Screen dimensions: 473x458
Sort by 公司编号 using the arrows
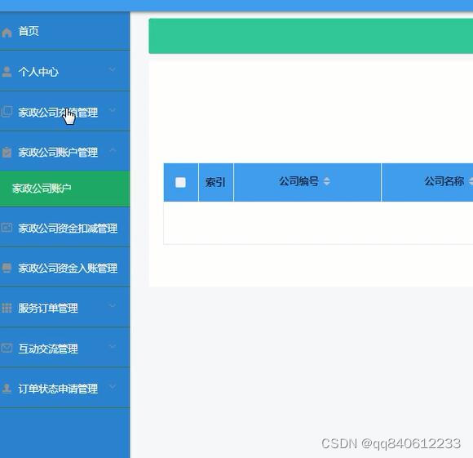point(326,181)
